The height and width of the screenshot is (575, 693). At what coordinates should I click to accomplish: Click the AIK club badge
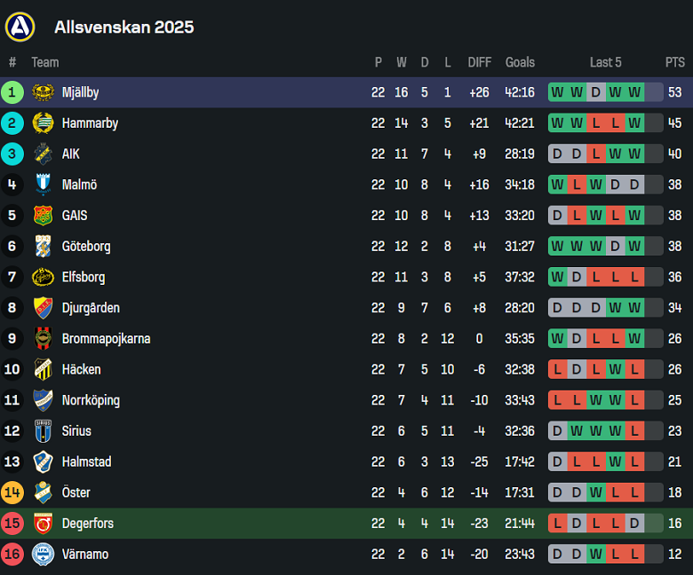[43, 154]
